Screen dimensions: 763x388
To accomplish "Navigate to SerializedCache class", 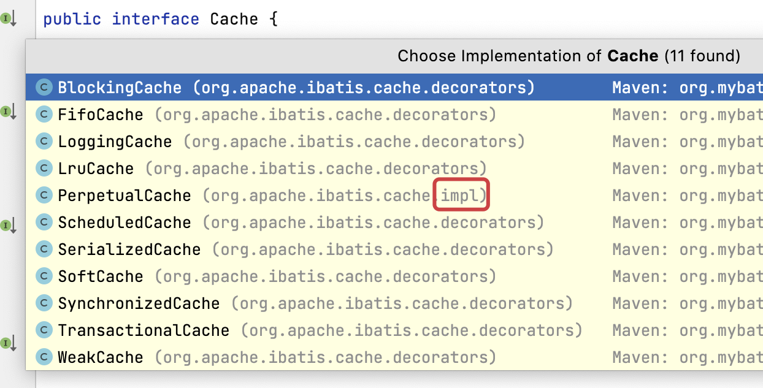I will (394, 249).
